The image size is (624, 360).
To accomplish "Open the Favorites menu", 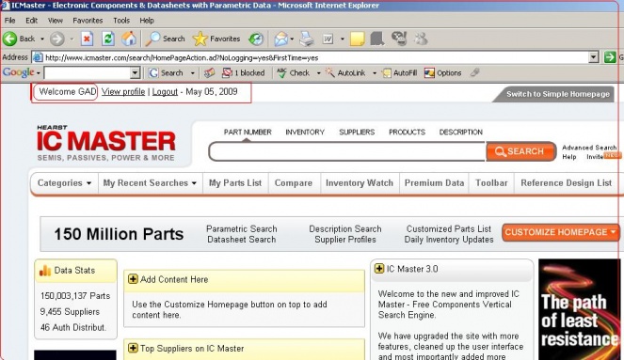I will pos(88,21).
